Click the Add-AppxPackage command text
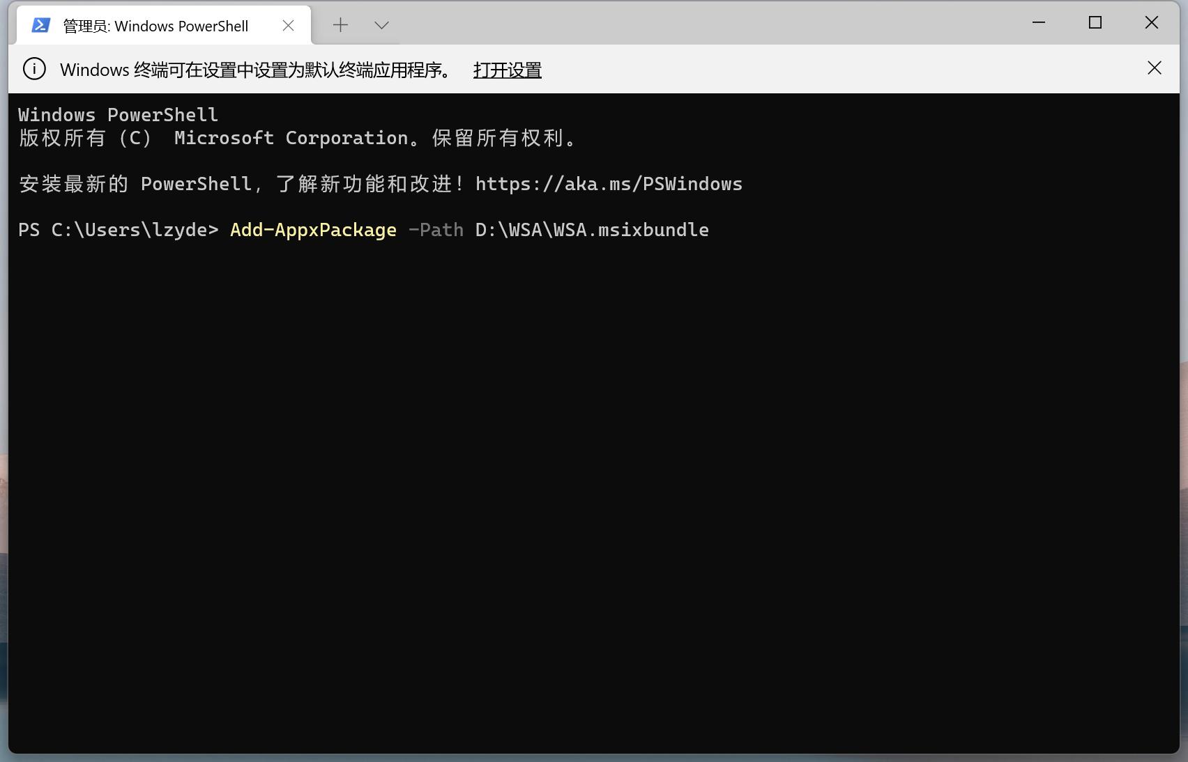 point(312,230)
